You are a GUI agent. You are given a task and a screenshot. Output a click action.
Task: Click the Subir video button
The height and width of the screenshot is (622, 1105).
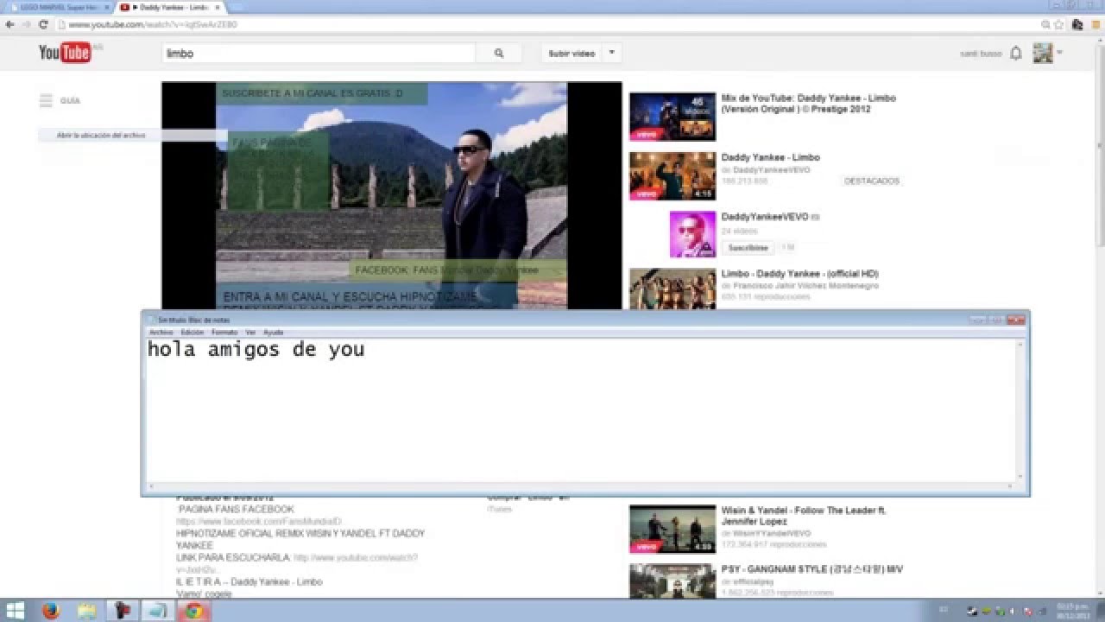[571, 54]
